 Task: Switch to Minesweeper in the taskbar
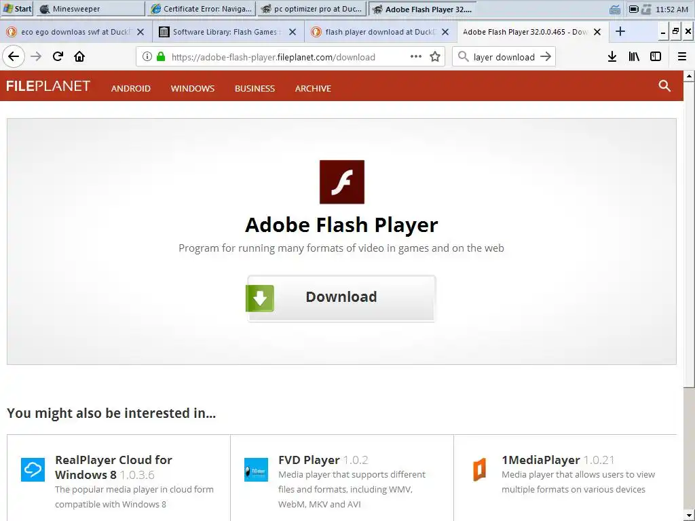point(90,9)
